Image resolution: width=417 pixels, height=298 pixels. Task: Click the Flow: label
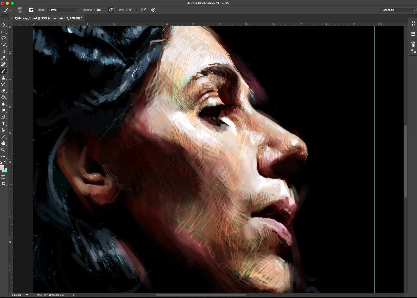121,10
